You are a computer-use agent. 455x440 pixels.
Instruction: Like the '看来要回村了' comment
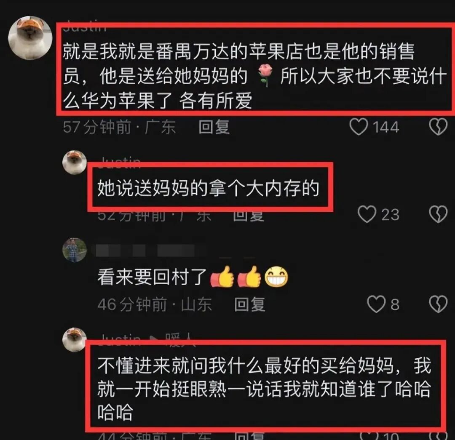[376, 304]
